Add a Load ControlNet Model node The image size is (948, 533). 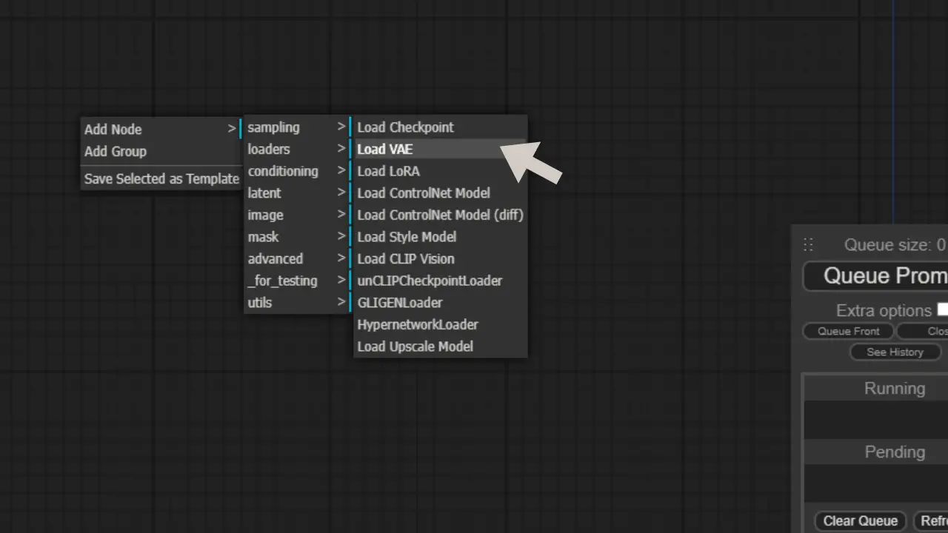pos(441,192)
